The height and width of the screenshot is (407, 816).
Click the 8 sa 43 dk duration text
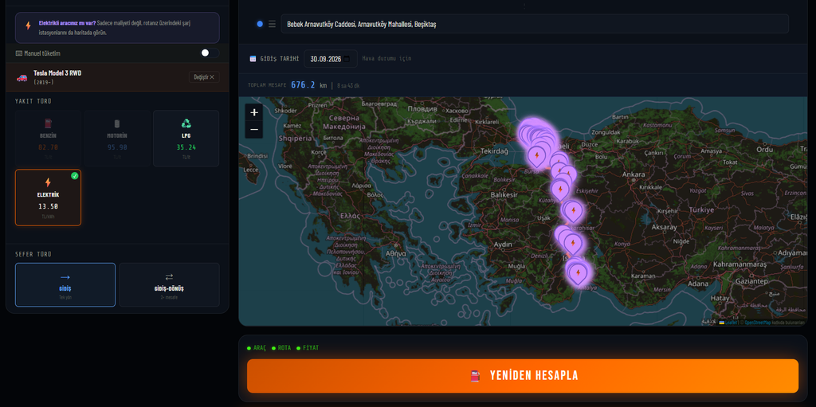click(348, 85)
